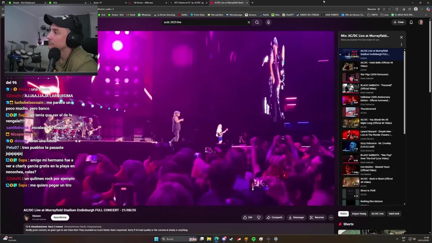Switch to the All Access browser tab
Viewport: 432px width, 243px height.
click(147, 3)
